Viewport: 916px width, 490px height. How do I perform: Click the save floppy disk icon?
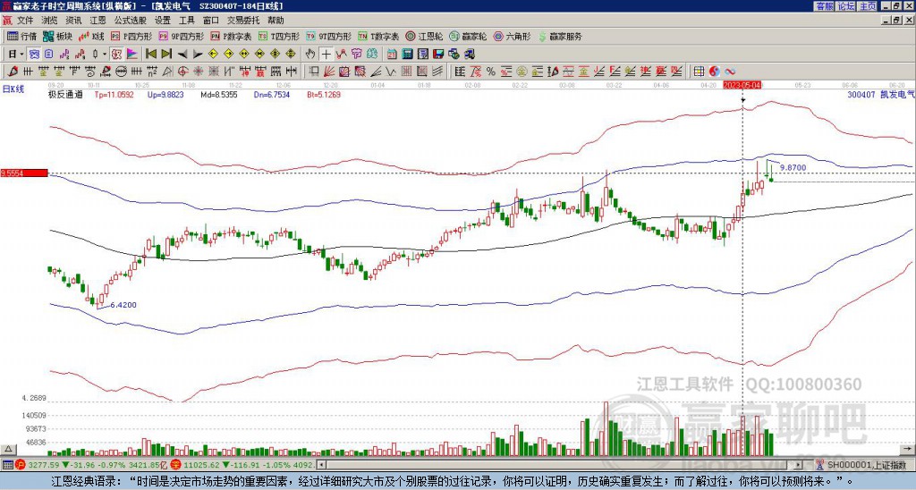coord(438,55)
